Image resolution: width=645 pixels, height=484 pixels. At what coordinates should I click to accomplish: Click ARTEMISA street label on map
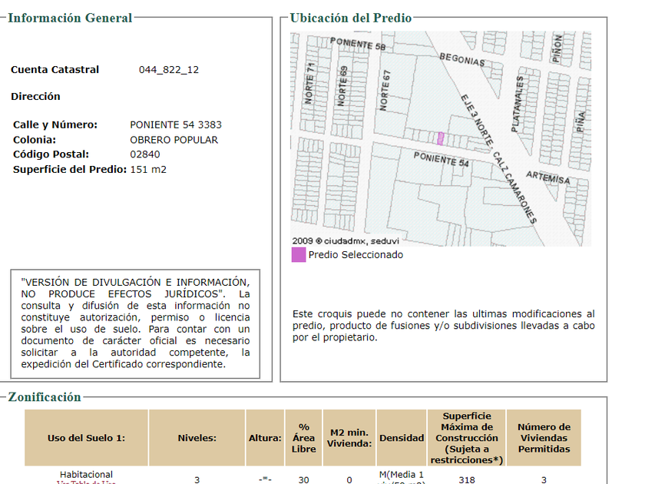tap(548, 177)
